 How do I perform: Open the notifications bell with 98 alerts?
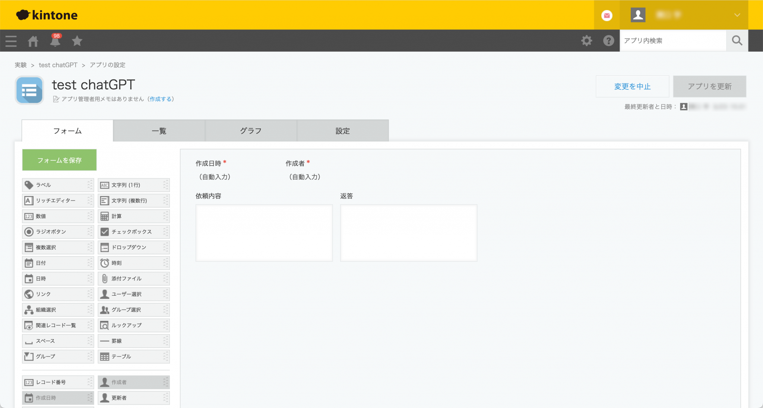[x=55, y=42]
